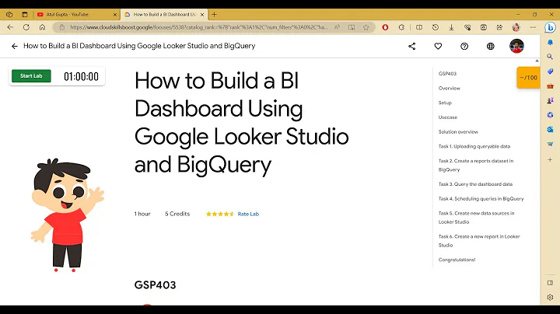
Task: Jump to Congratulations! section
Action: pyautogui.click(x=457, y=260)
